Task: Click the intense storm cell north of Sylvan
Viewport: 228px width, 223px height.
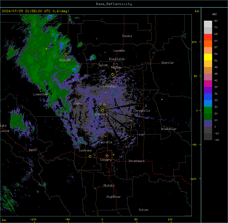Action: [92, 57]
